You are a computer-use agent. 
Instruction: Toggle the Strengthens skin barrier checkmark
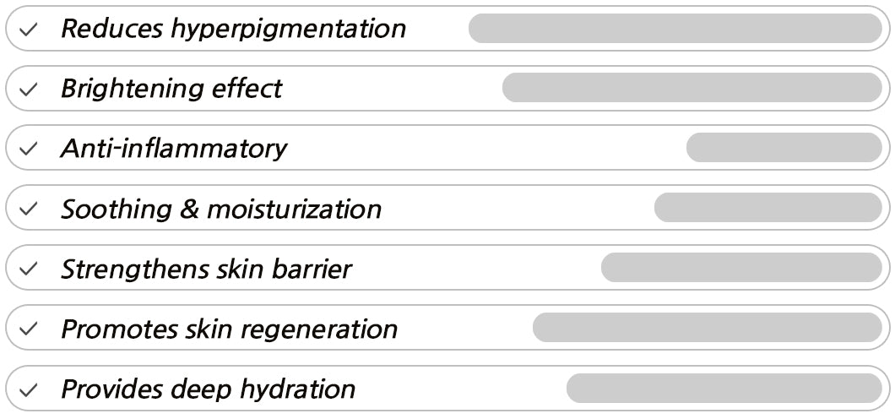(x=29, y=269)
